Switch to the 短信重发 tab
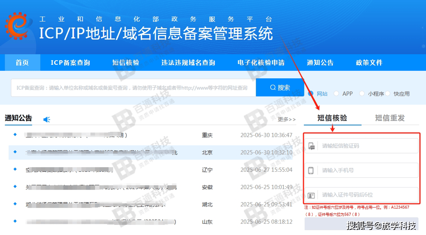This screenshot has height=235, width=426. [x=390, y=118]
